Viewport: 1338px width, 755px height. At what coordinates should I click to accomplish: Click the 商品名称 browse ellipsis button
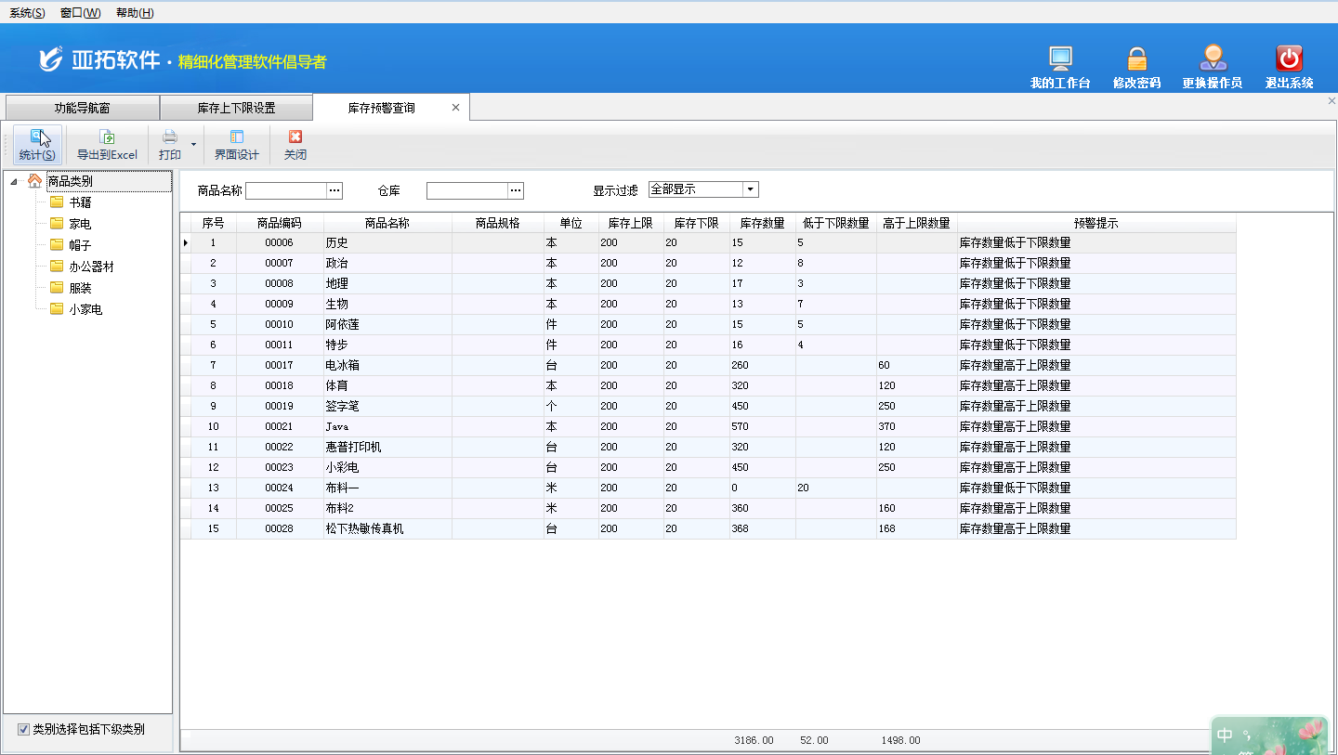[x=335, y=190]
